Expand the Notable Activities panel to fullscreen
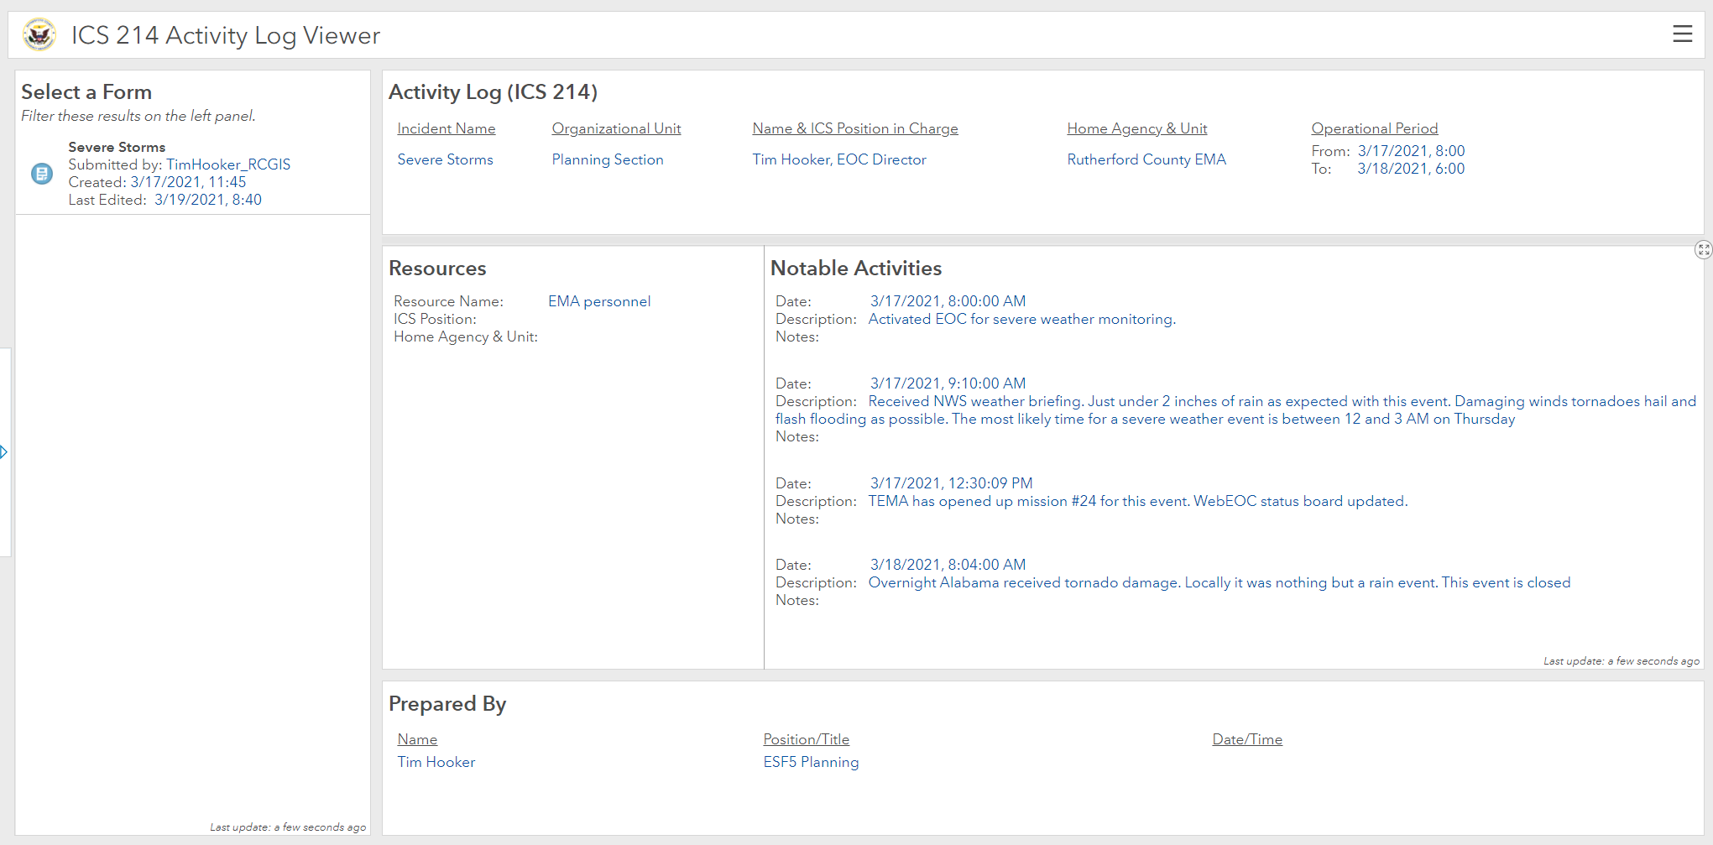The image size is (1713, 845). 1703,250
